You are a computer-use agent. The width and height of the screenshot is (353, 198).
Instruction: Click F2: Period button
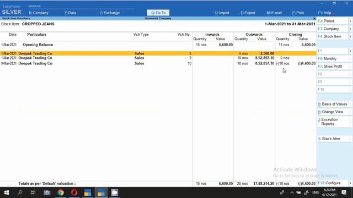[x=333, y=21]
